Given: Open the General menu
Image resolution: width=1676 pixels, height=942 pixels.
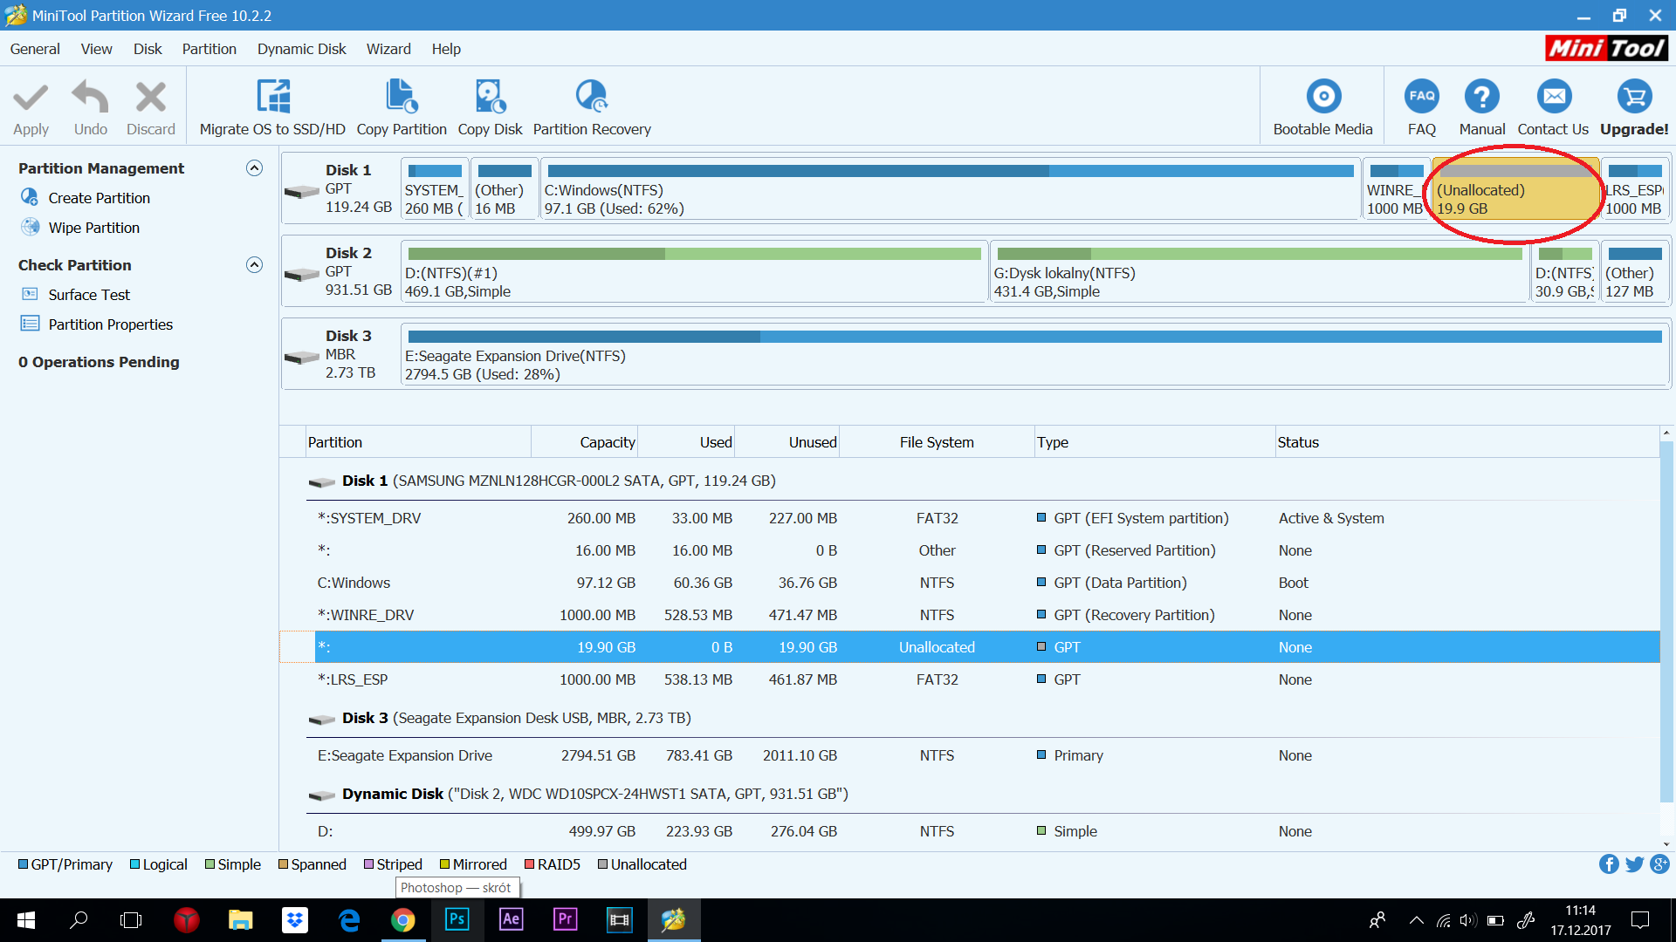Looking at the screenshot, I should (x=35, y=49).
